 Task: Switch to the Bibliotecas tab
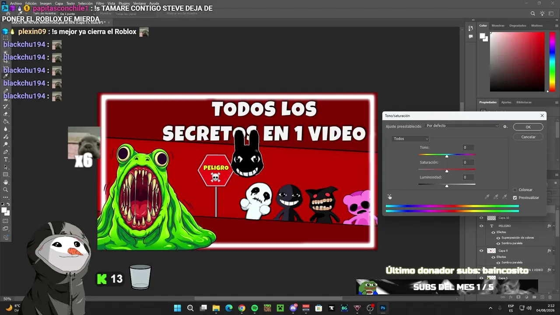point(524,102)
